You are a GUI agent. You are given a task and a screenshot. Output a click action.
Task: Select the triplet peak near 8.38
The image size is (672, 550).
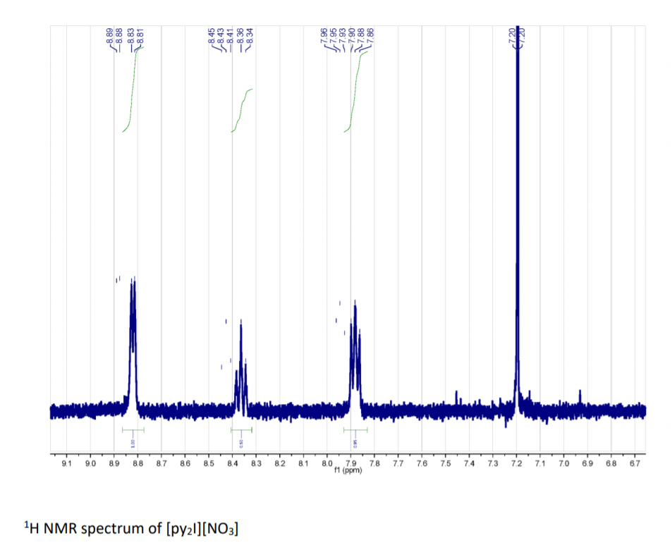point(240,353)
